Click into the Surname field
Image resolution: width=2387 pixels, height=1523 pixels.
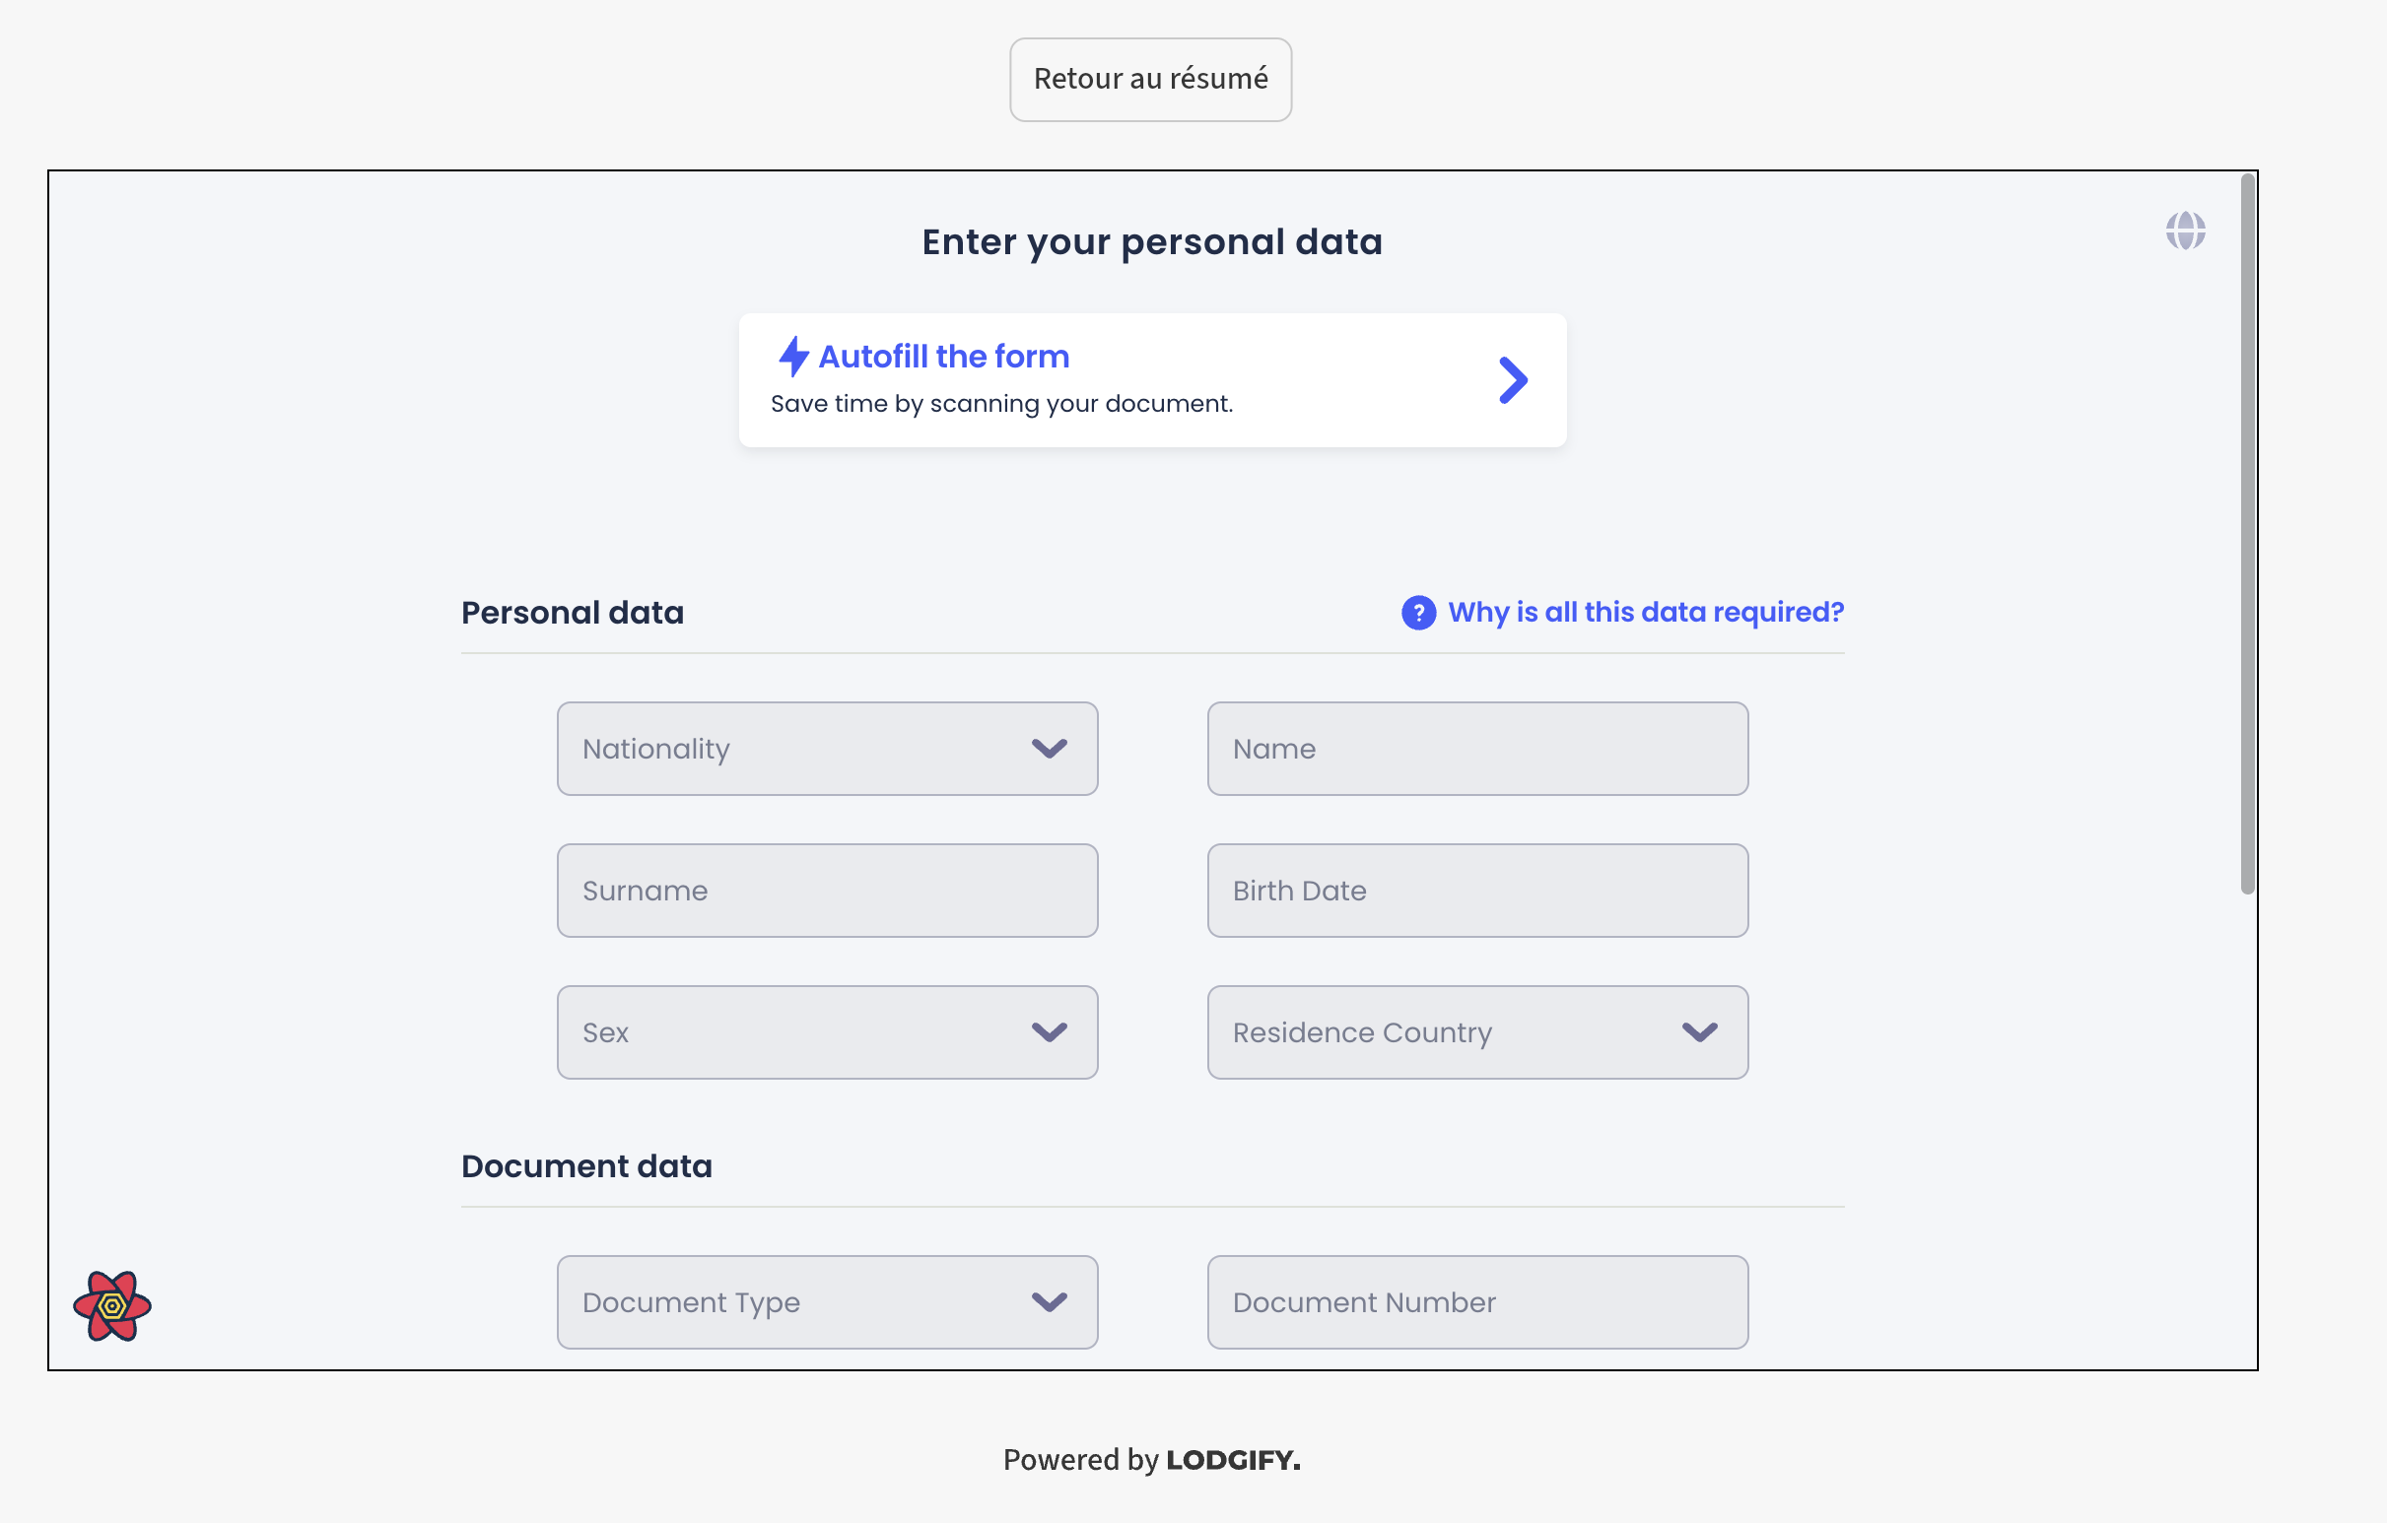pyautogui.click(x=826, y=891)
